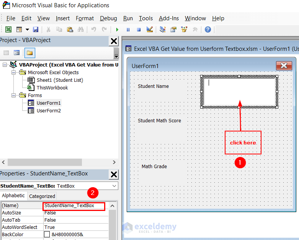Click the Copy toolbar icon
The height and width of the screenshot is (240, 299).
[x=59, y=29]
